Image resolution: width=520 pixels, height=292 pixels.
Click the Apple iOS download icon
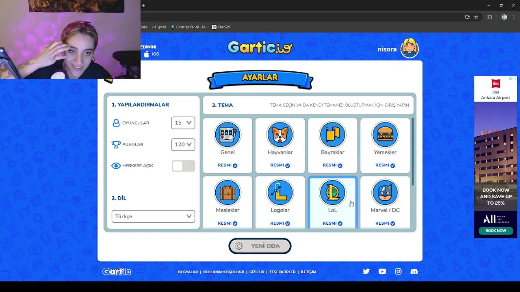point(147,54)
